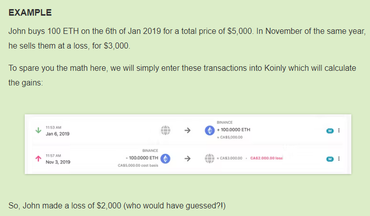Click the M badge on Jan 6 transaction

coord(330,131)
